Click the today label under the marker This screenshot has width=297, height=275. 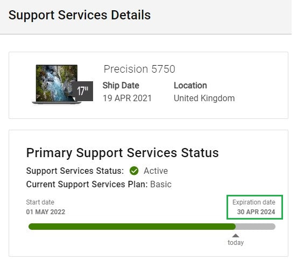pyautogui.click(x=236, y=243)
